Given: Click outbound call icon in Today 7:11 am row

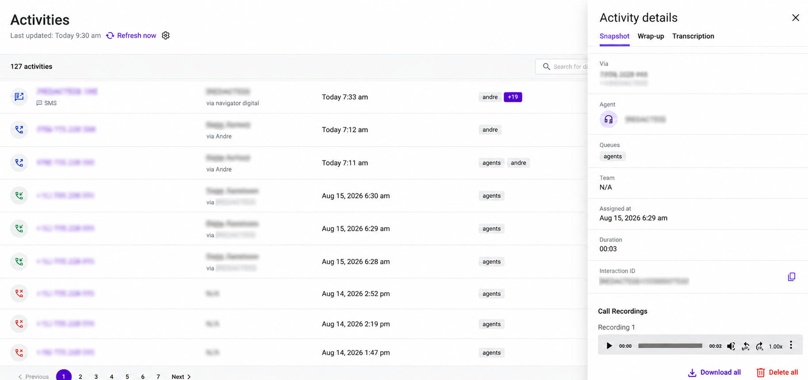Looking at the screenshot, I should pyautogui.click(x=19, y=163).
